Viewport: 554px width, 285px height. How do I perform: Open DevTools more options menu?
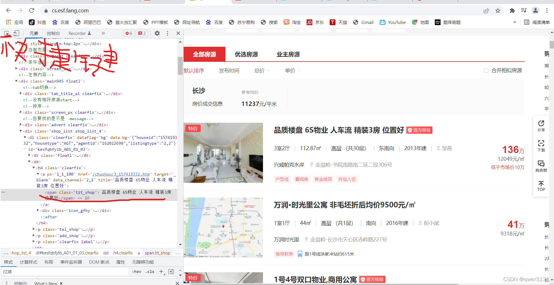point(167,33)
